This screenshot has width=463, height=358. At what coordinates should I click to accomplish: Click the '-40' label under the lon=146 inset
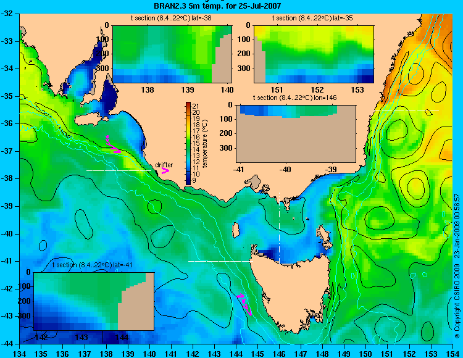tap(285, 170)
